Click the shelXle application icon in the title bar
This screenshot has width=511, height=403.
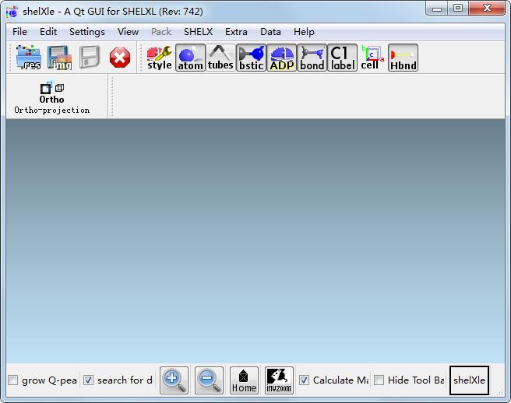pyautogui.click(x=12, y=12)
